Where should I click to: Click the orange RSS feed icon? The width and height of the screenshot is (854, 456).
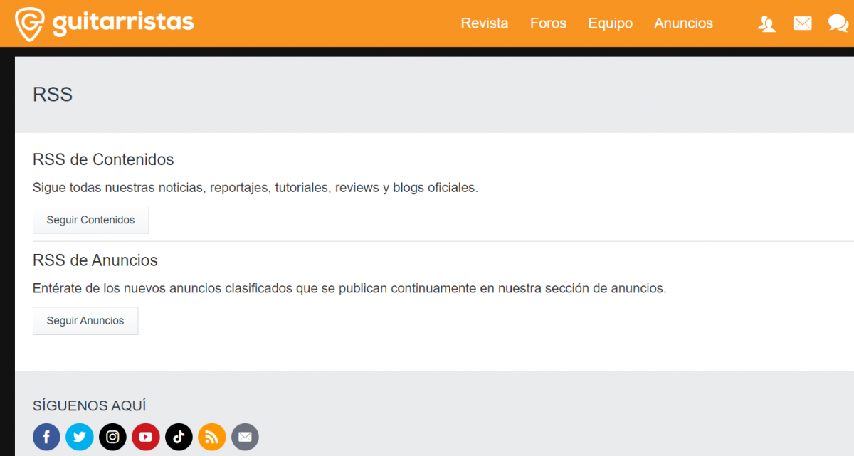tap(212, 437)
